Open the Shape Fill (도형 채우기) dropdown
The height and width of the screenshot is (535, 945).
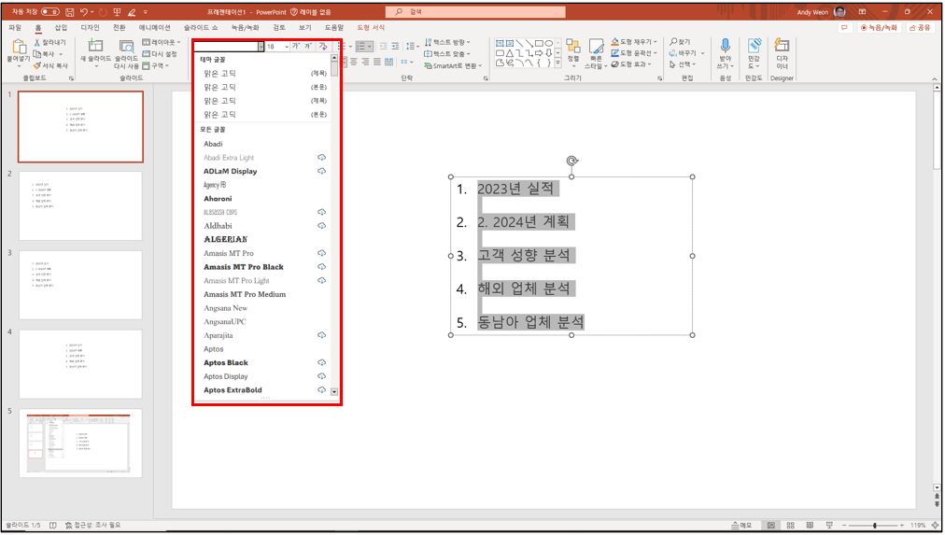tap(633, 42)
